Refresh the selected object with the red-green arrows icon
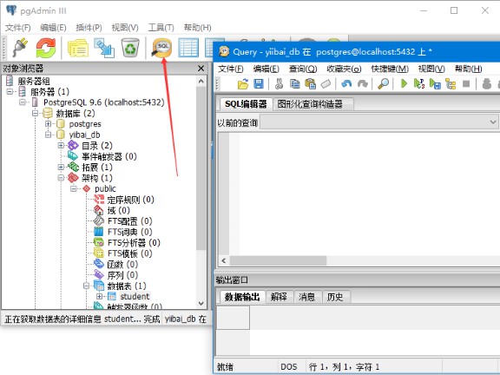The width and height of the screenshot is (500, 375). [x=46, y=48]
